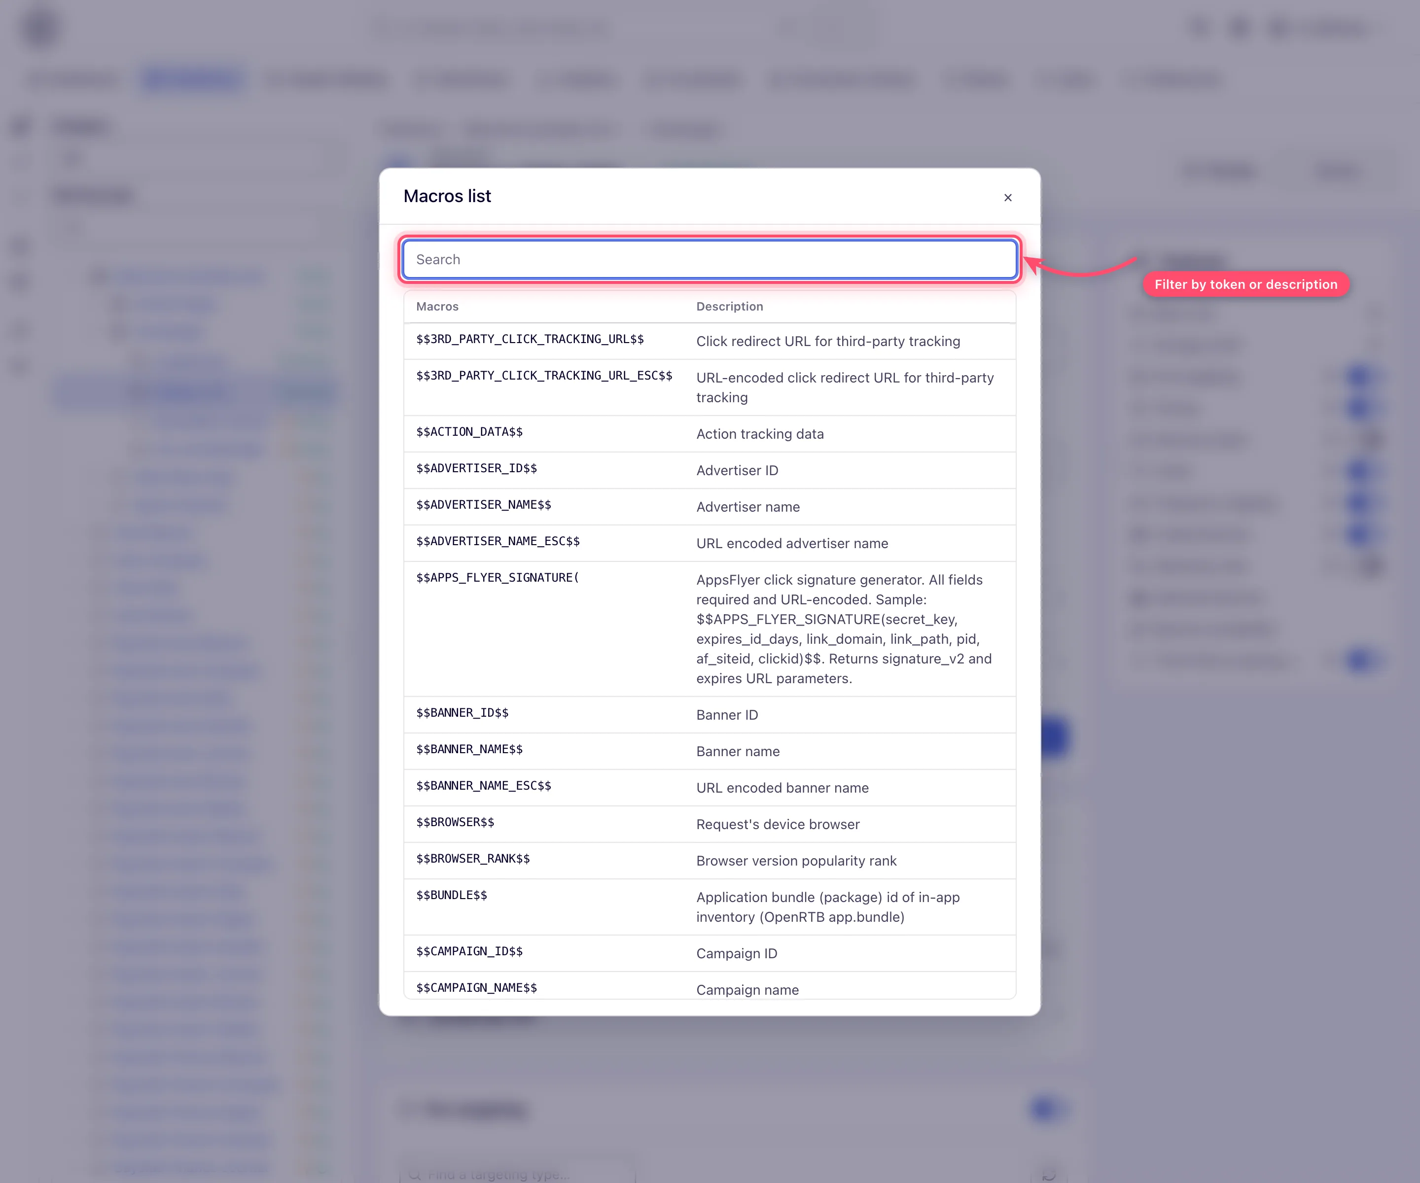Select the $$BANNER_ID$$ macro token

462,713
